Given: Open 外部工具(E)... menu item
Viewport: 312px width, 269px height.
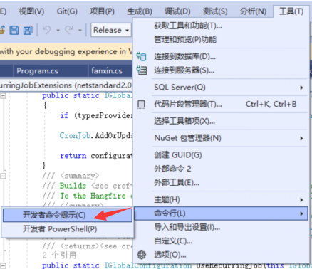Looking at the screenshot, I should click(x=177, y=182).
